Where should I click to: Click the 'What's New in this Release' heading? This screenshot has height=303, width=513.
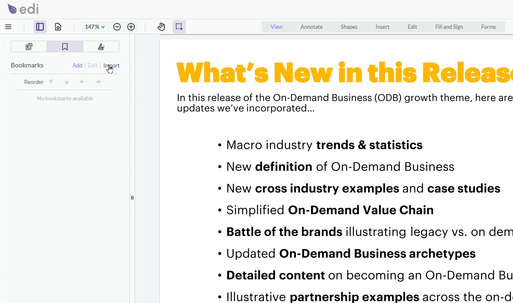[344, 73]
